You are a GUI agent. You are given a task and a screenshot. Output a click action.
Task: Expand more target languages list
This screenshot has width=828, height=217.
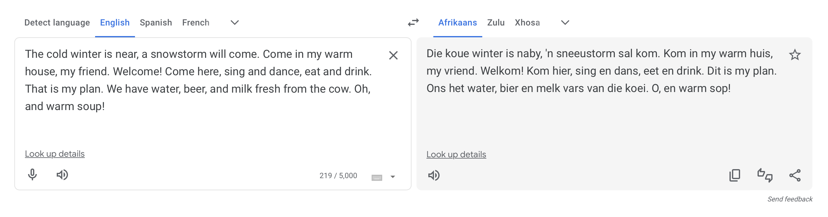click(x=565, y=22)
